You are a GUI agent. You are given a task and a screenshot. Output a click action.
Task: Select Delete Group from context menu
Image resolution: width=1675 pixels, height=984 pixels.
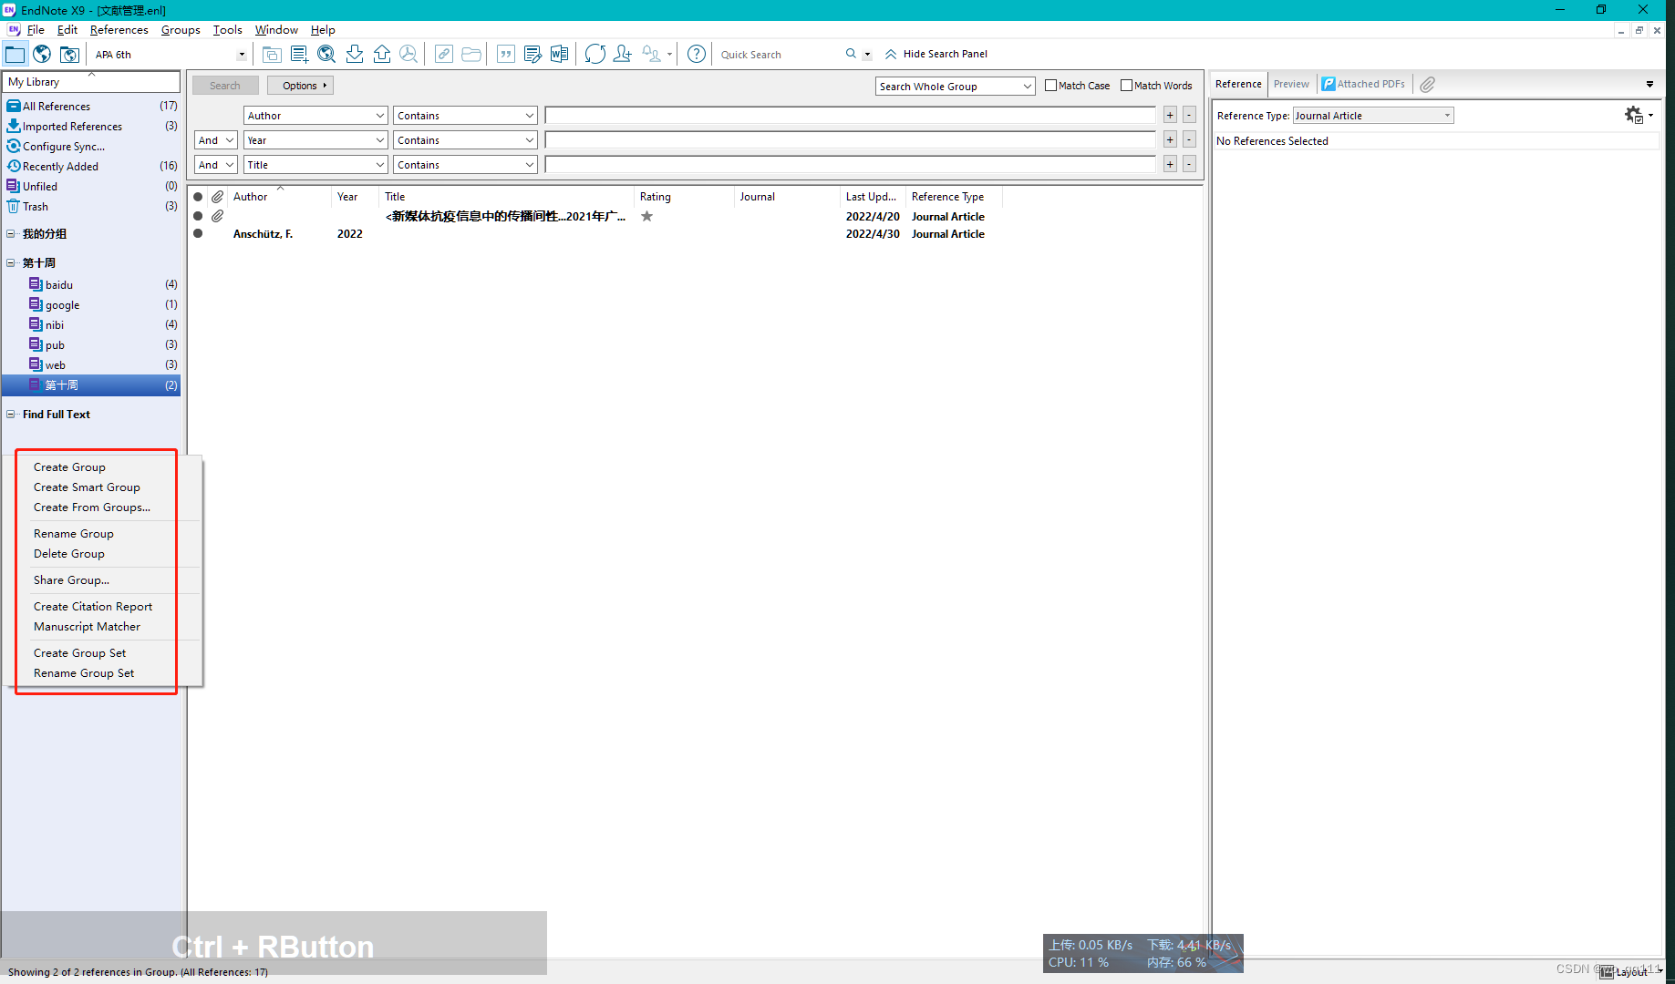(69, 554)
